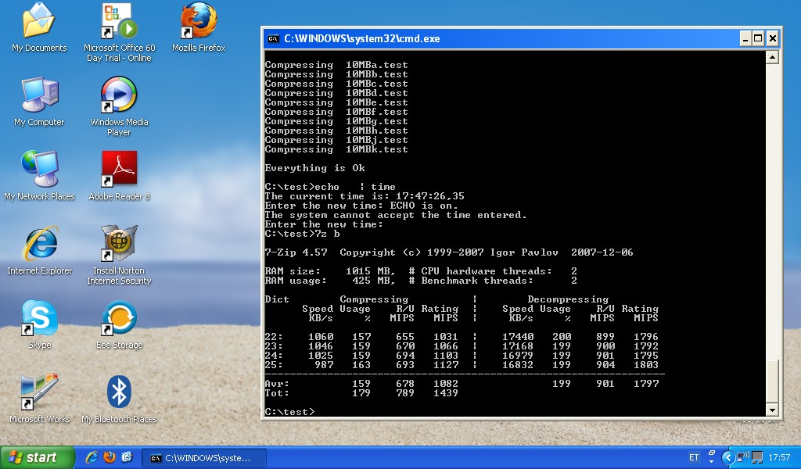Viewport: 801px width, 469px height.
Task: Click the '7-Zip 4.57 Copyright' version line
Action: pyautogui.click(x=448, y=252)
